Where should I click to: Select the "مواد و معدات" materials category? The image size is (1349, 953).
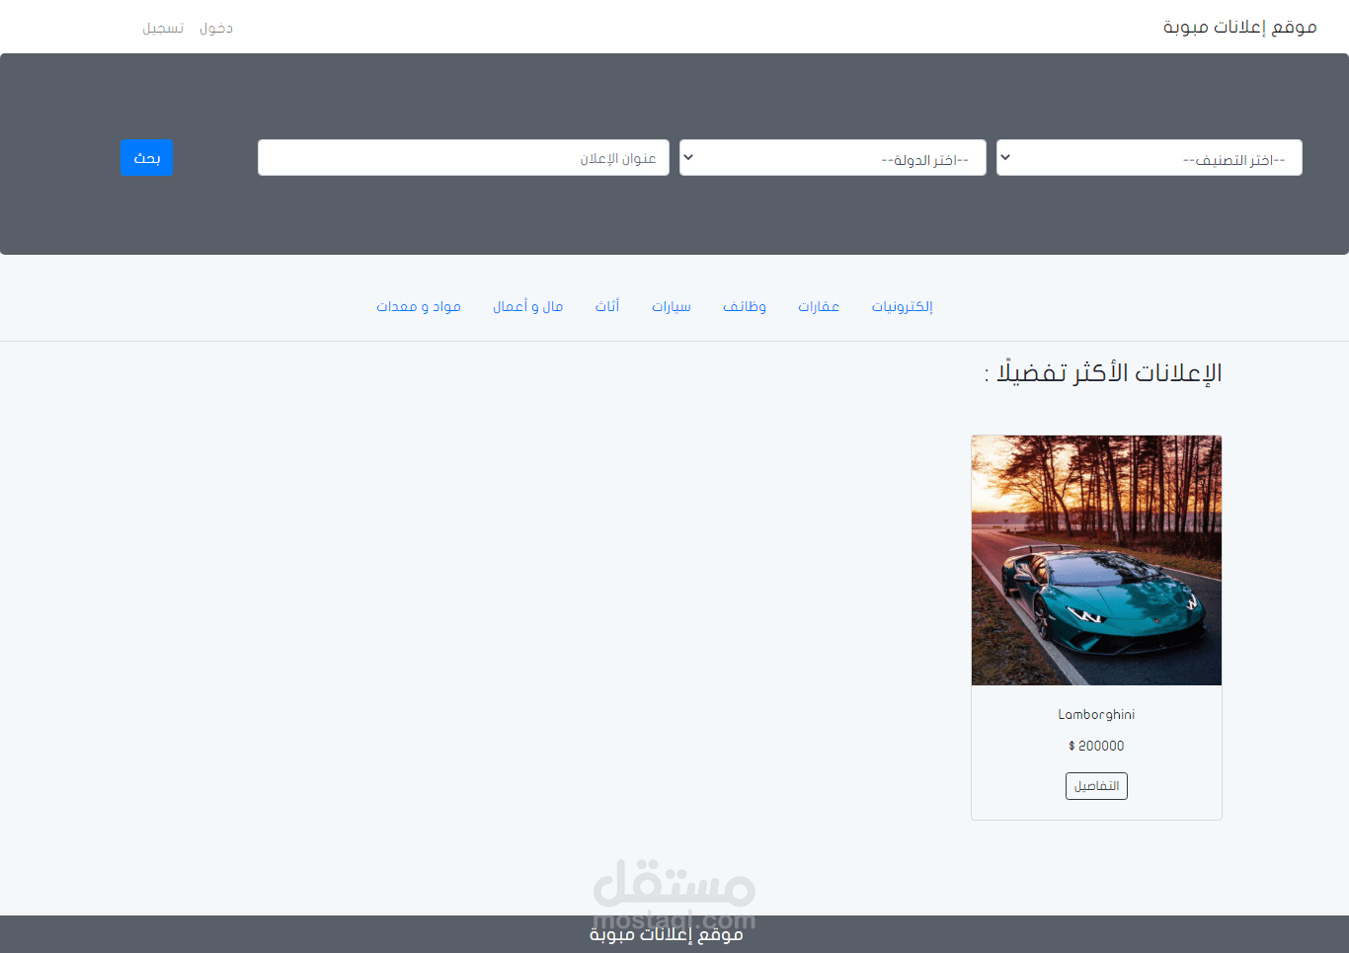coord(419,306)
